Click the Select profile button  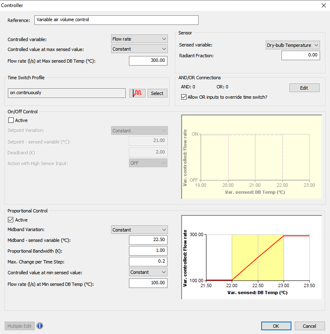coord(157,93)
